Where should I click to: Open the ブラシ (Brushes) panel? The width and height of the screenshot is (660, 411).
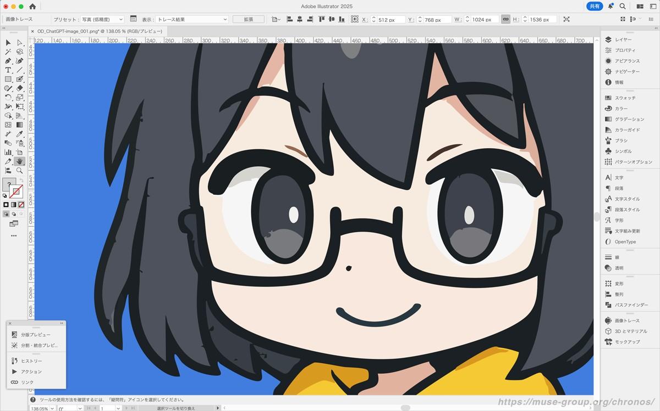click(x=617, y=140)
